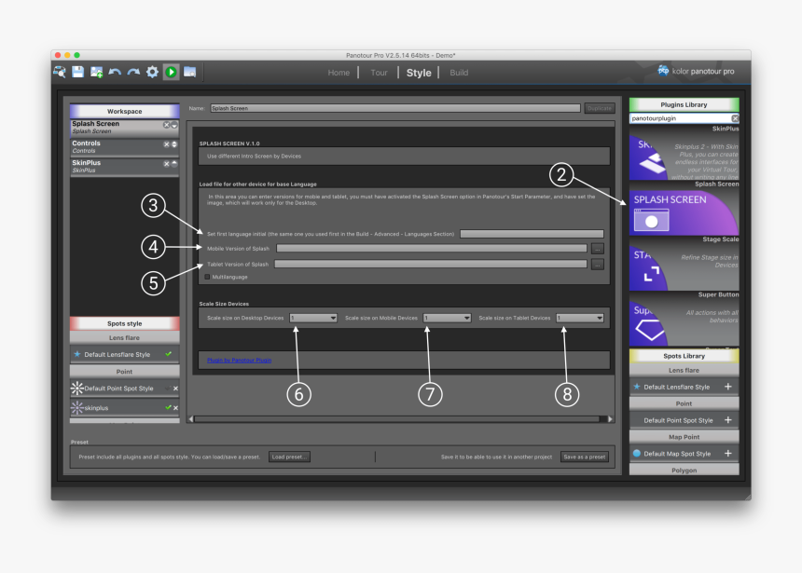The image size is (802, 573).
Task: Click Tablet Version of Splash path field
Action: (x=431, y=265)
